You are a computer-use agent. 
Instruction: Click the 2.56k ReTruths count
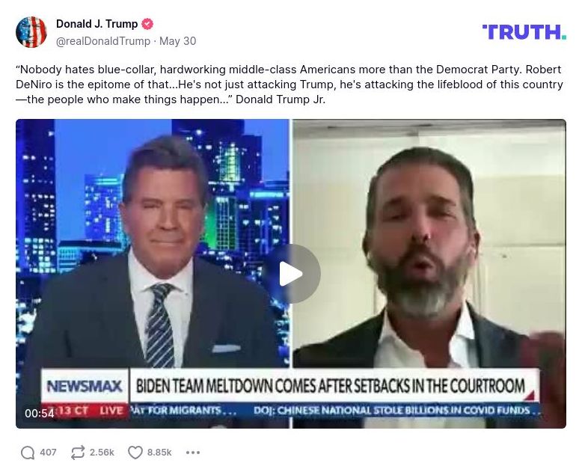102,453
